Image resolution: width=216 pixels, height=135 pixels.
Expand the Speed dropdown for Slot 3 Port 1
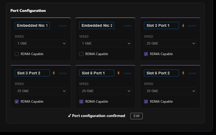pos(170,43)
